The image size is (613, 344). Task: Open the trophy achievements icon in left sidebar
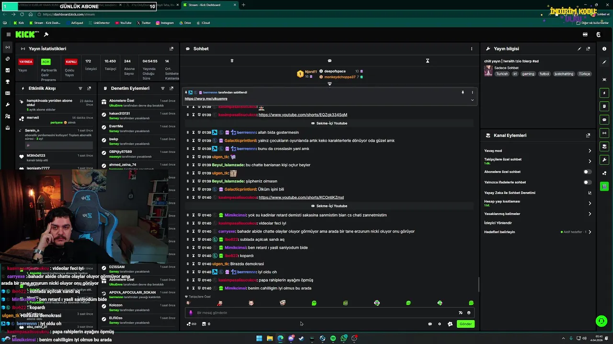[7, 82]
